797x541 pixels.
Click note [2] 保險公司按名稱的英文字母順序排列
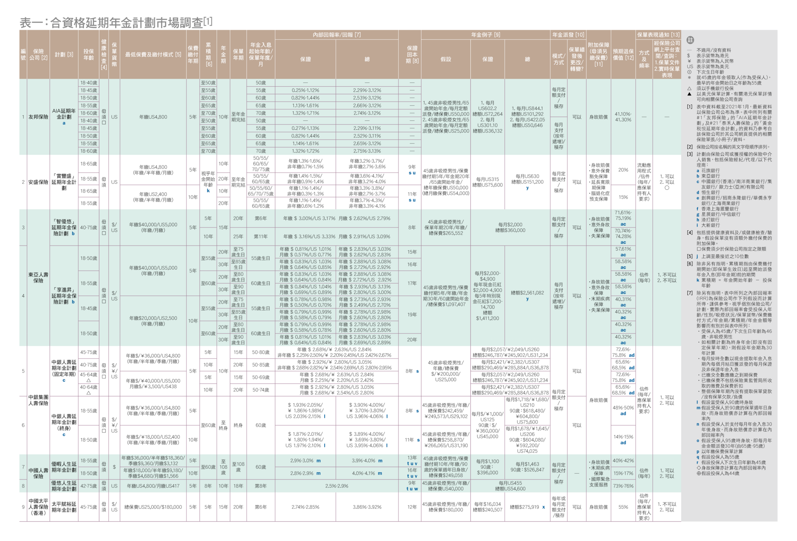[x=733, y=147]
